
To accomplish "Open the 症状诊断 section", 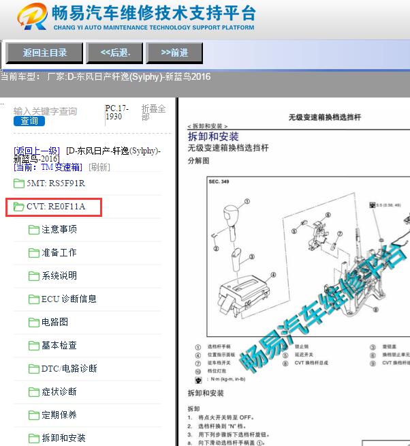I will (x=59, y=391).
